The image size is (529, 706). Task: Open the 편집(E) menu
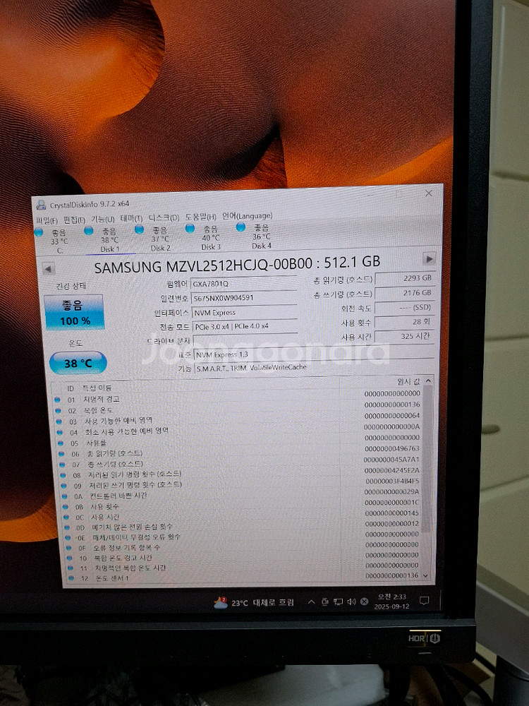tap(74, 220)
